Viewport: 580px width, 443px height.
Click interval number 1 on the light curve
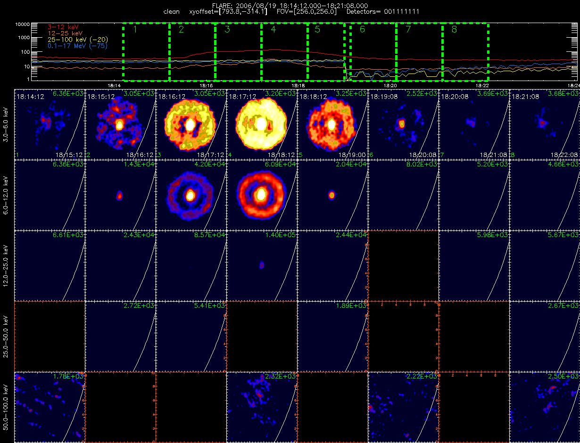[x=135, y=30]
